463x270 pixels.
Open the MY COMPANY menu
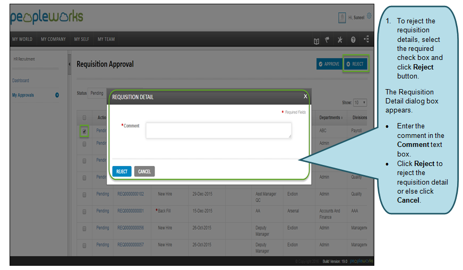(53, 39)
